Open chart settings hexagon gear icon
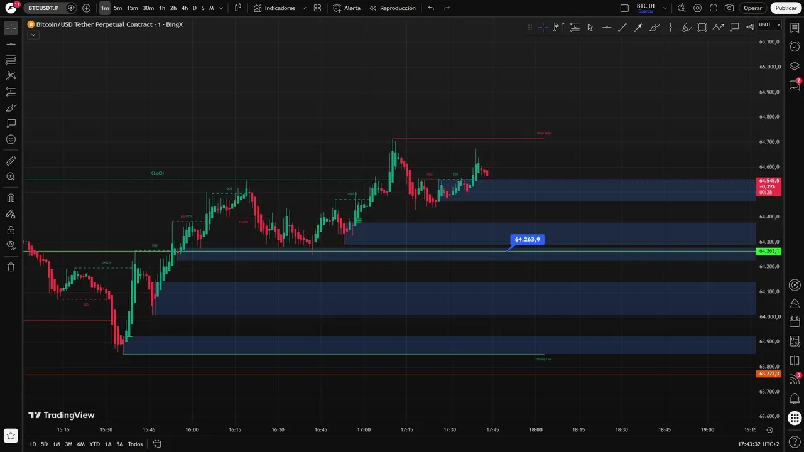 pos(698,8)
